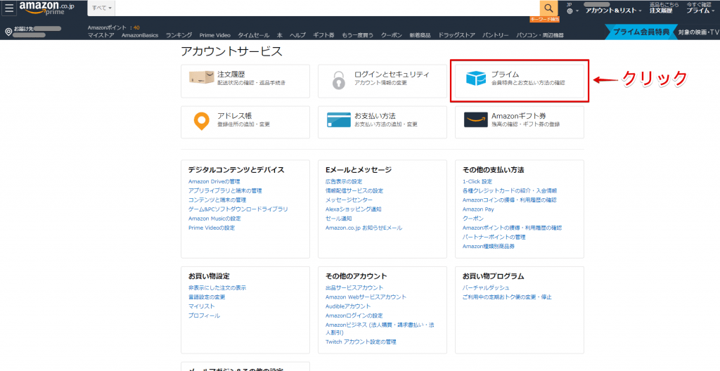Open Audibleアカウント link
The height and width of the screenshot is (371, 720).
(348, 306)
